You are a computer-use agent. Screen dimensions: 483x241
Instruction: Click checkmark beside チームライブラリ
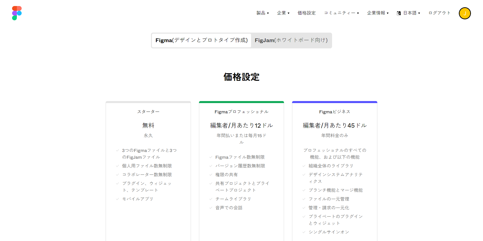click(211, 199)
